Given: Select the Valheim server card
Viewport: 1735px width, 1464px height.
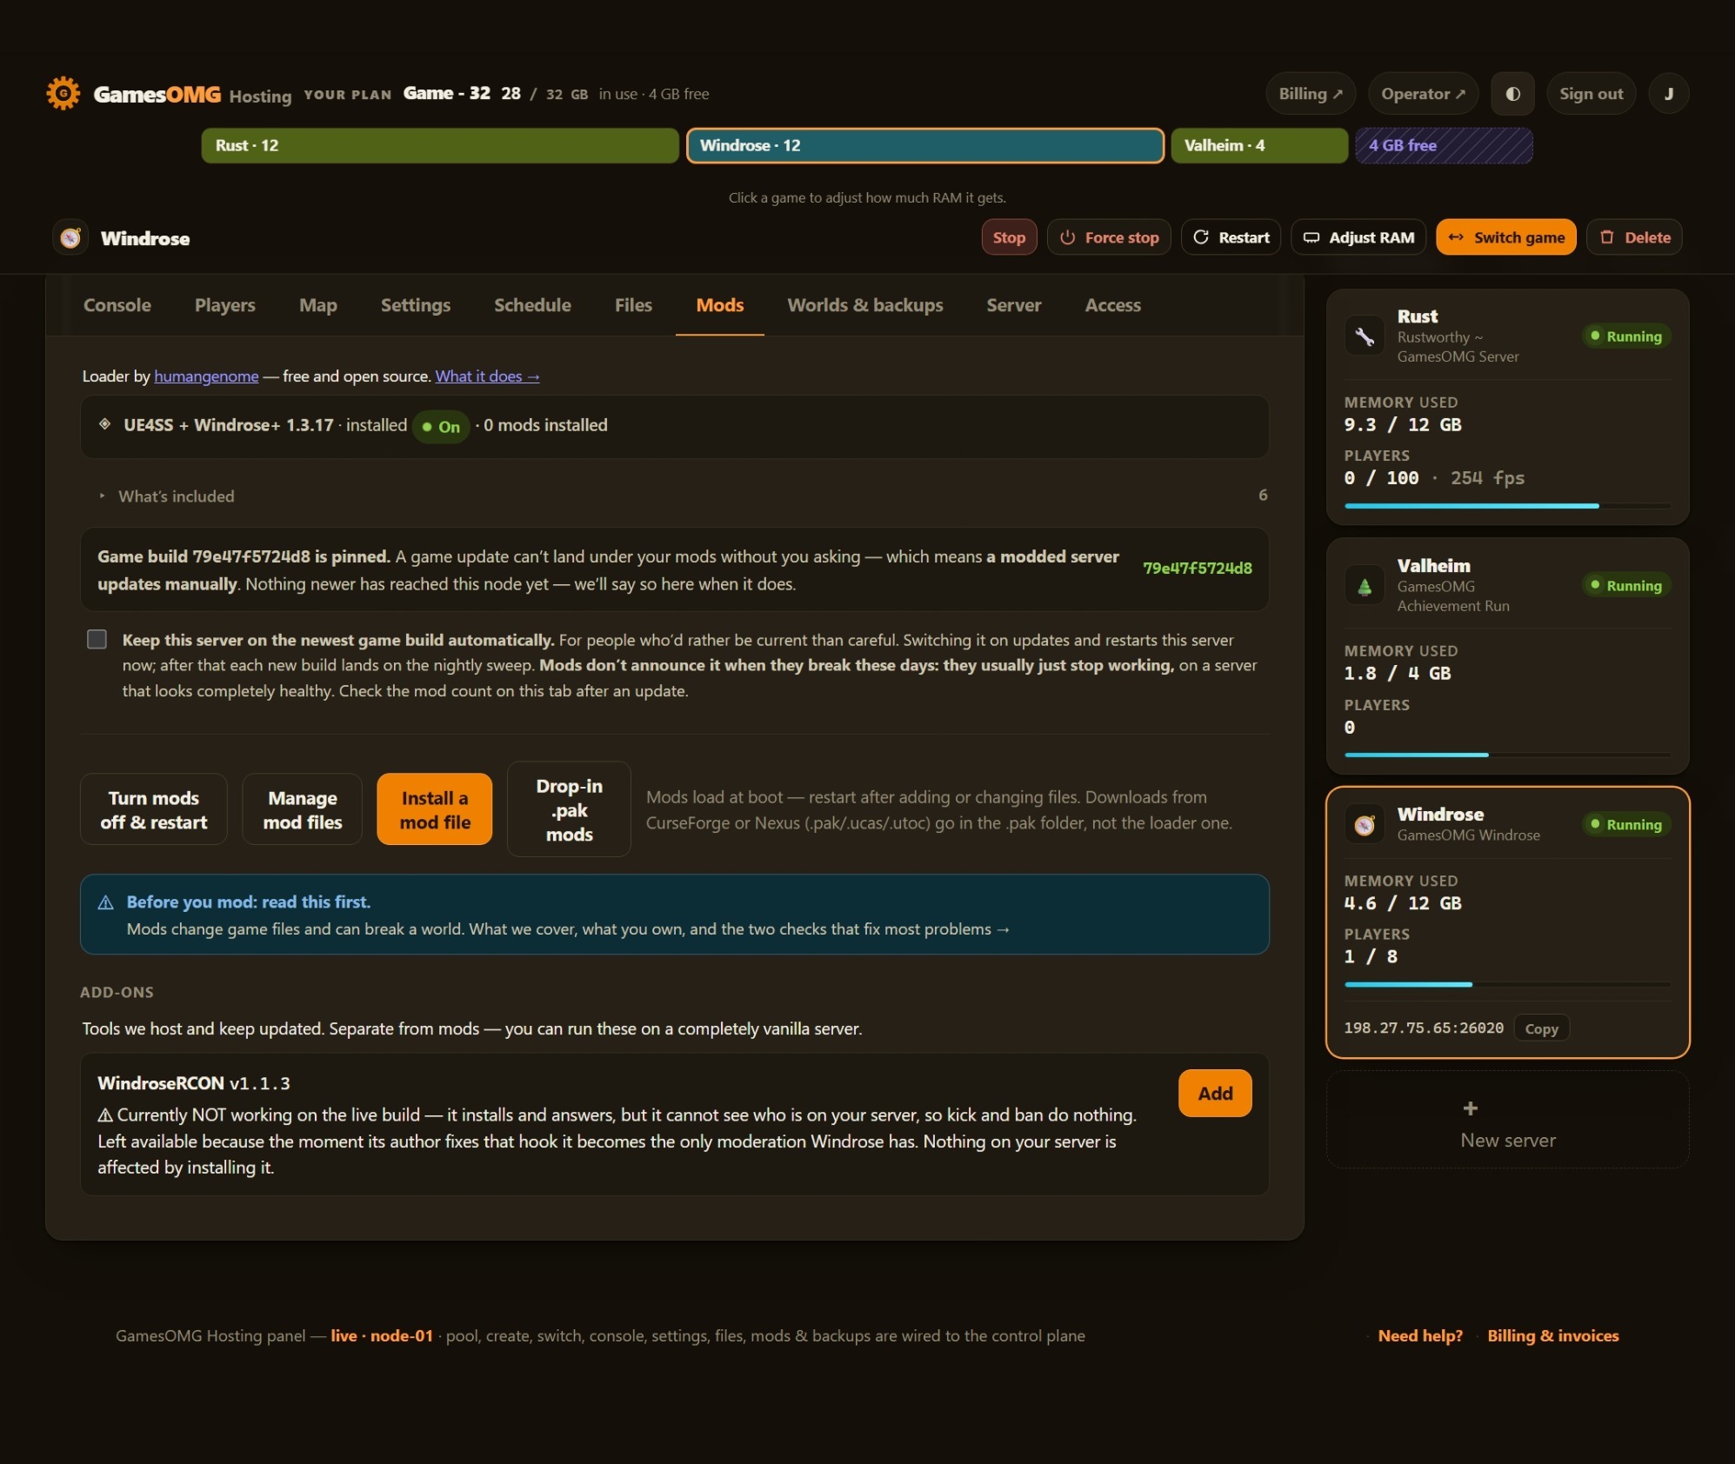Looking at the screenshot, I should point(1508,655).
